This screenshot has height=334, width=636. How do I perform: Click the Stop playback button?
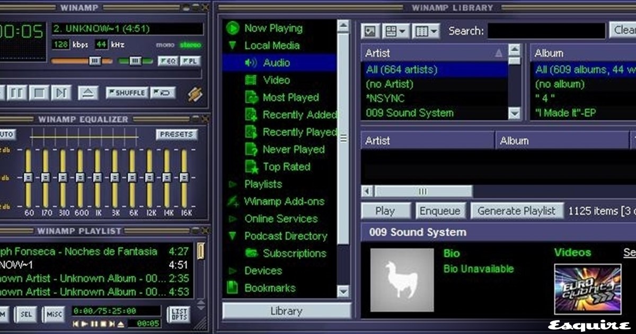[x=39, y=93]
